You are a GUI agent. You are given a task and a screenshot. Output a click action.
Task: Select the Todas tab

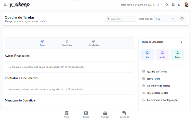coord(42,43)
